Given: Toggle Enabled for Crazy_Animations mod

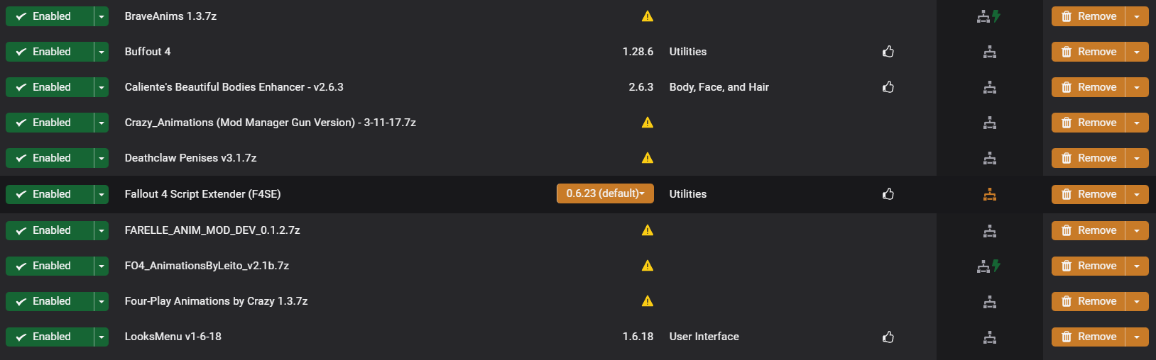Looking at the screenshot, I should pos(50,123).
